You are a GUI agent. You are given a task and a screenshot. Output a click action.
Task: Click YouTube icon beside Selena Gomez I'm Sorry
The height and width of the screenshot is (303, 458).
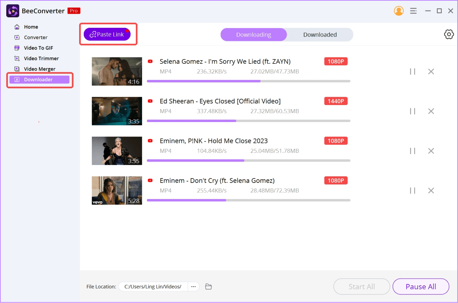[150, 61]
